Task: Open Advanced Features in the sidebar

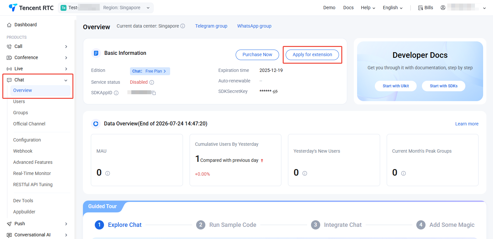Action: (x=33, y=163)
